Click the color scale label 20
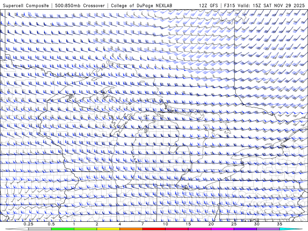Image resolution: width=308 pixels, height=231 pixels. tap(211, 224)
